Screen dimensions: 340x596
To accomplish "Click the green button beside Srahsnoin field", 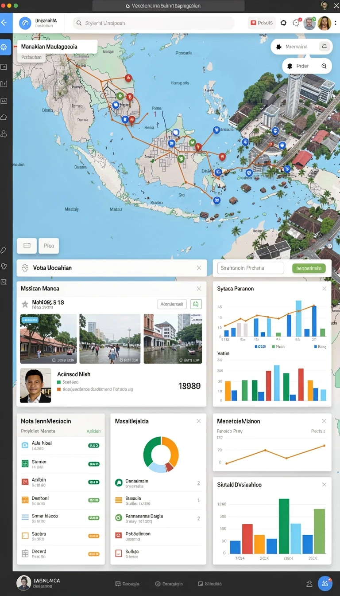I will 309,268.
